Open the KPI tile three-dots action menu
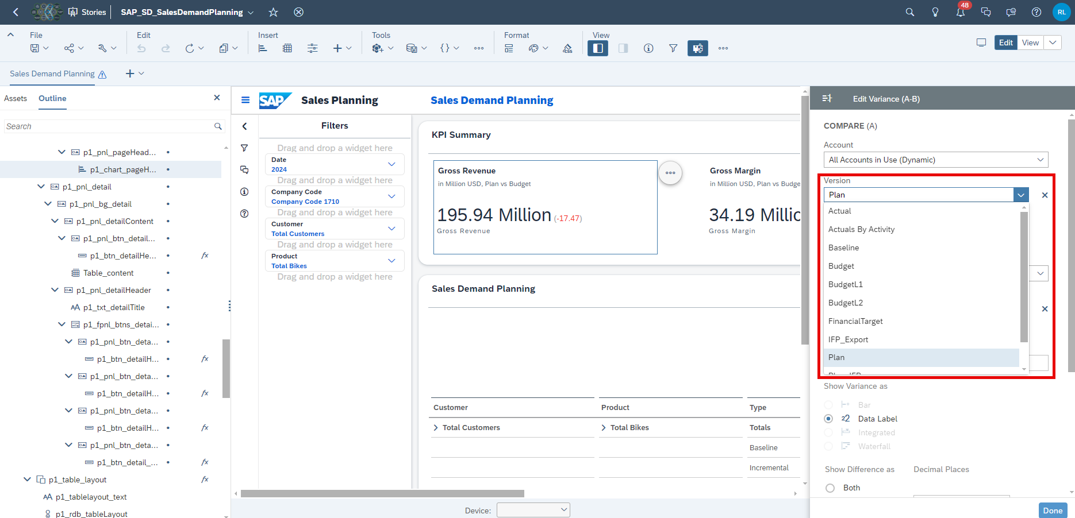The height and width of the screenshot is (518, 1075). [x=670, y=173]
